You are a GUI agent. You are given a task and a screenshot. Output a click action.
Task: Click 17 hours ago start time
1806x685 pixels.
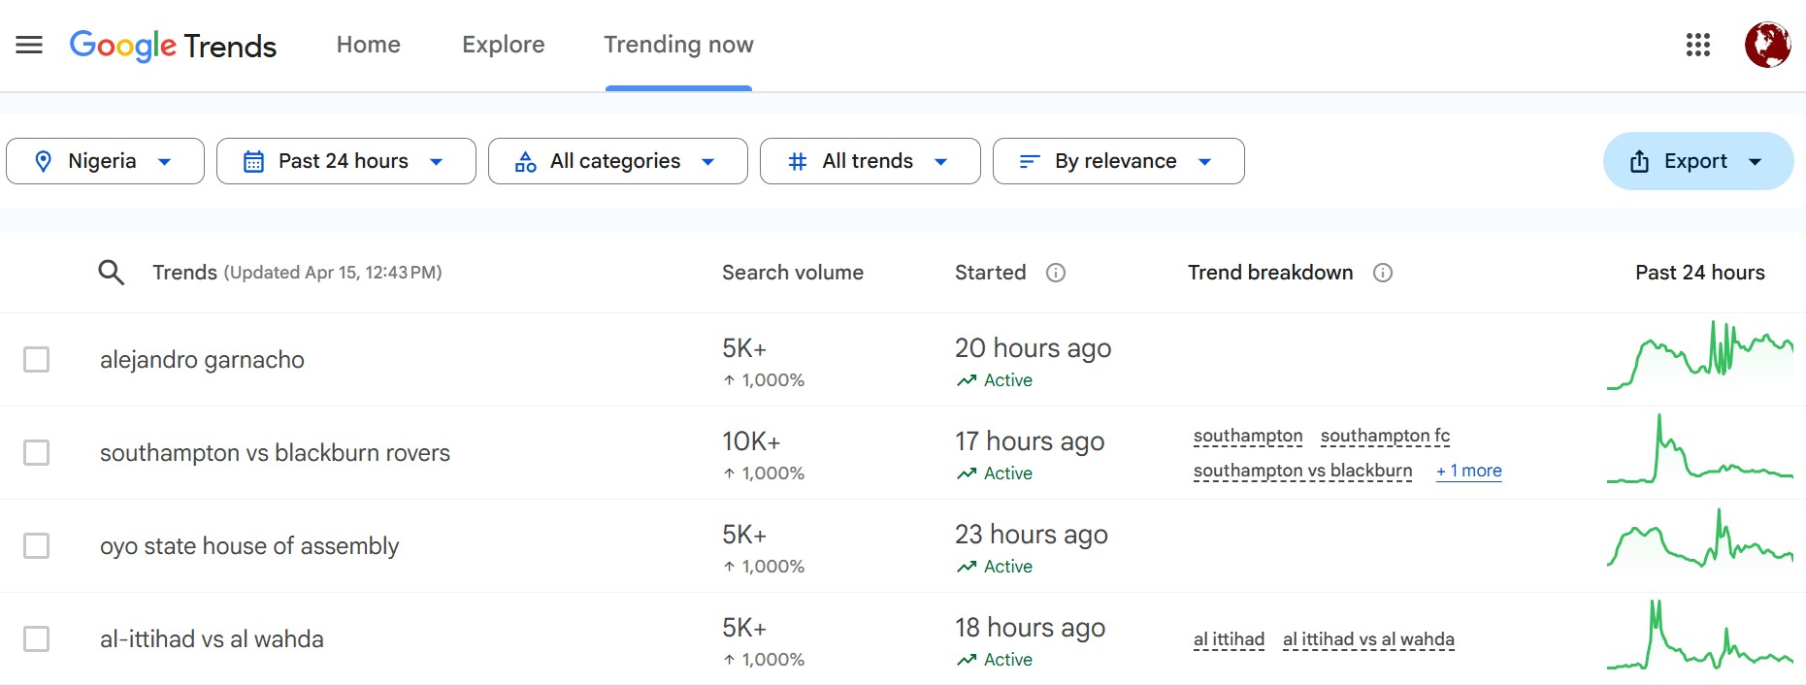[1030, 441]
